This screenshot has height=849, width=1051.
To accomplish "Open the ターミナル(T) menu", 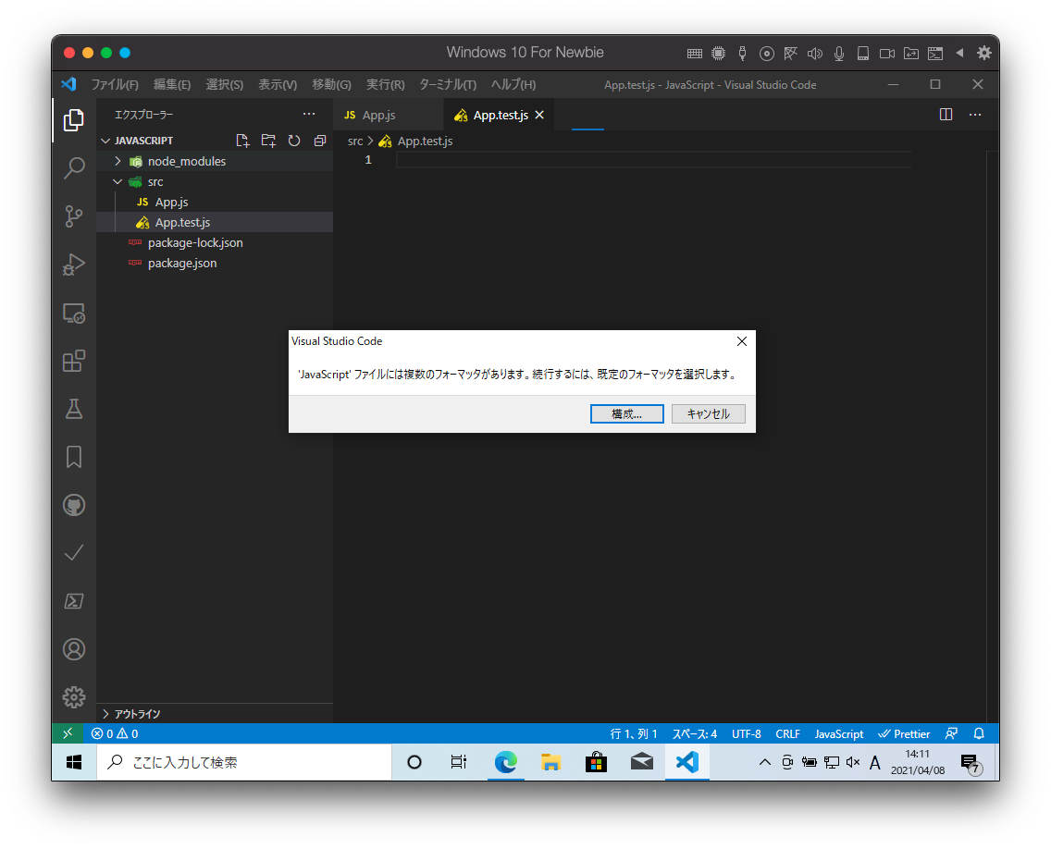I will click(448, 84).
